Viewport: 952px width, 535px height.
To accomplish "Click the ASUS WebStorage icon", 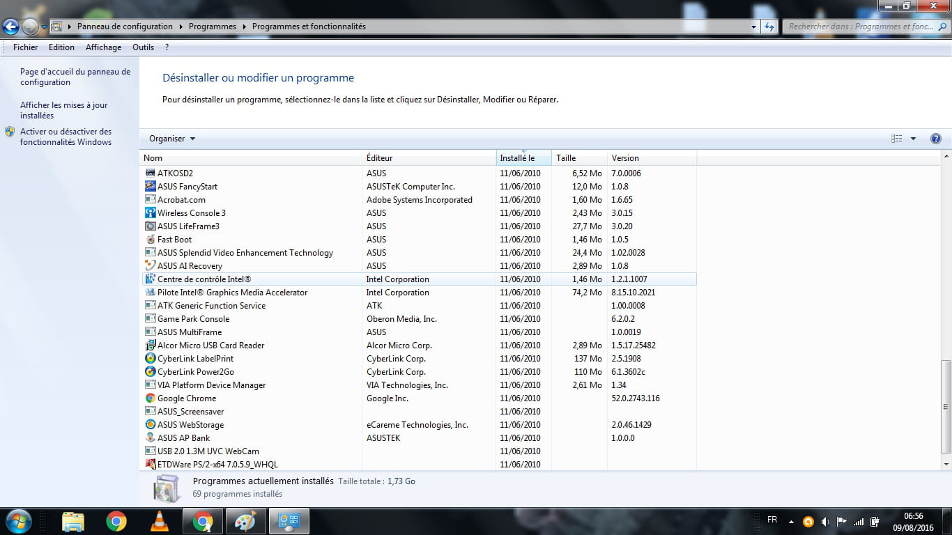I will tap(150, 424).
